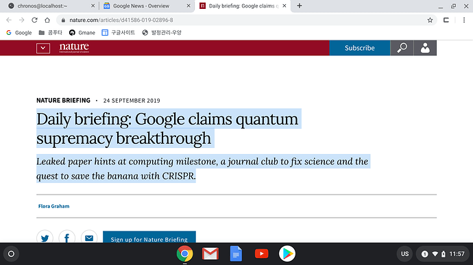
Task: Open Chrome's three-dot menu
Action: pos(464,20)
